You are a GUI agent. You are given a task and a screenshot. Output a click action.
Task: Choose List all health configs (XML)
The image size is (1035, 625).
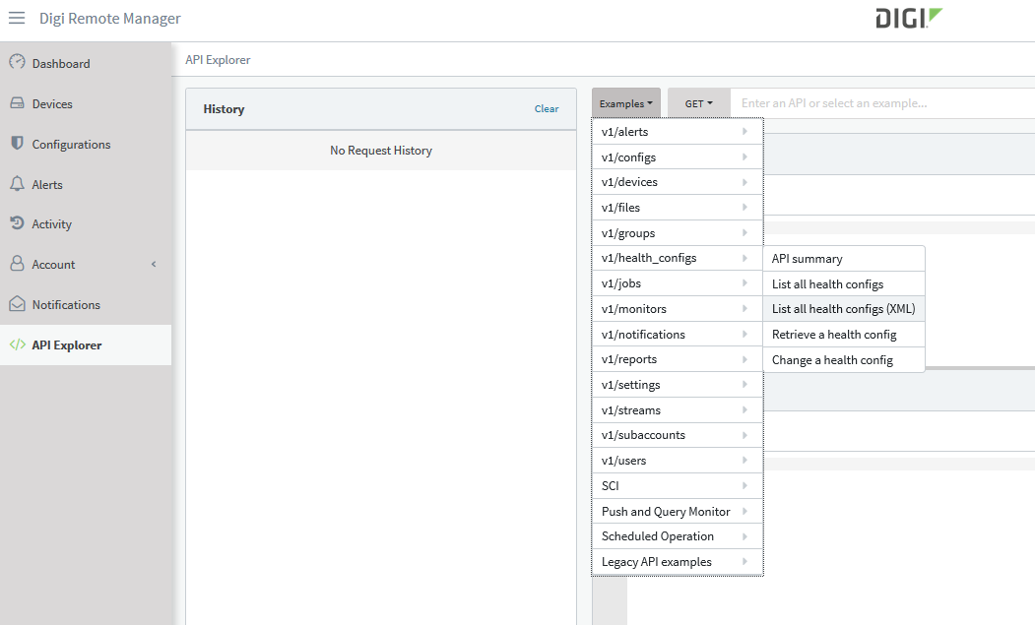pyautogui.click(x=844, y=309)
